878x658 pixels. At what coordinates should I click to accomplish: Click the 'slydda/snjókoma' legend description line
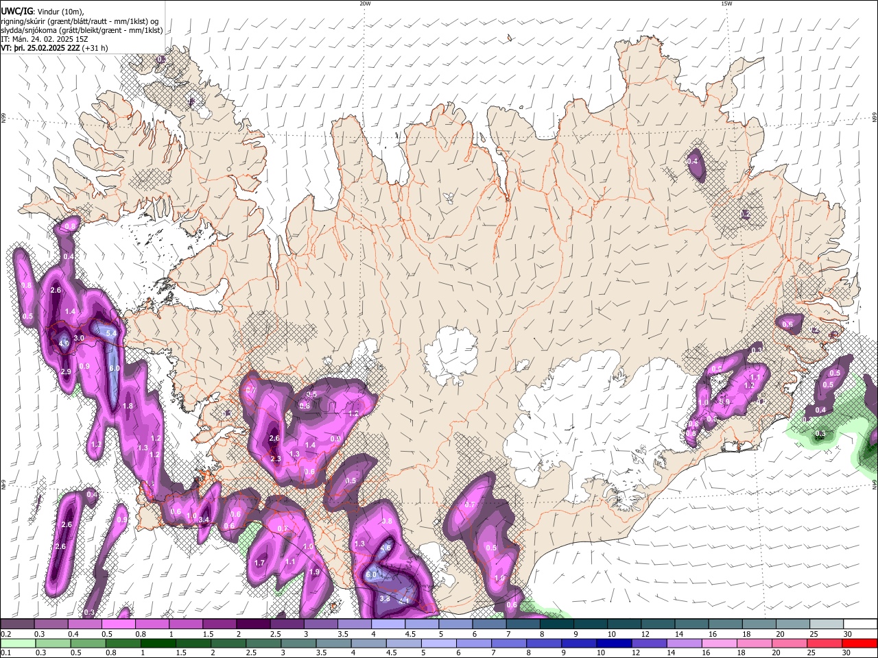[82, 30]
